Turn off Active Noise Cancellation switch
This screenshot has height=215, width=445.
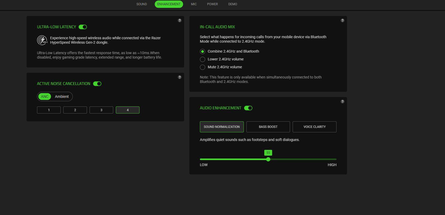click(x=97, y=84)
